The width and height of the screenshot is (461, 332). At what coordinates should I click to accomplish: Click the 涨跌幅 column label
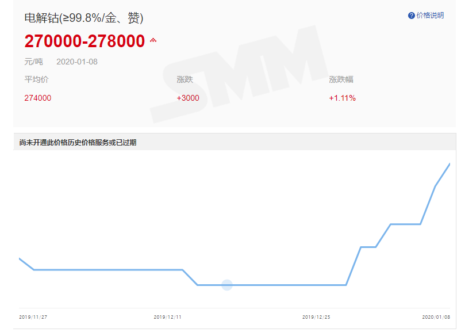341,79
